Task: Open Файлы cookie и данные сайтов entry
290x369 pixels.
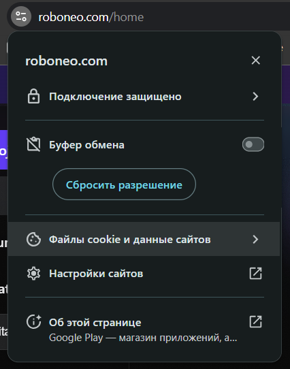Action: [144, 239]
